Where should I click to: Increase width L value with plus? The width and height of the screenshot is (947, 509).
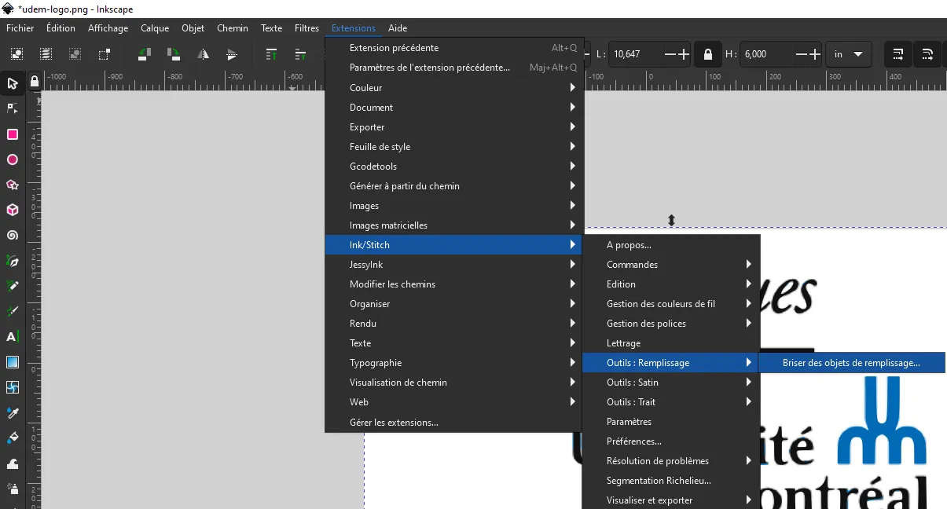click(684, 54)
